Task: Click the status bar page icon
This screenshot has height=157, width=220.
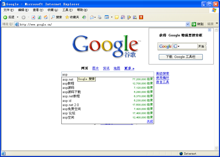Action: (x=4, y=153)
